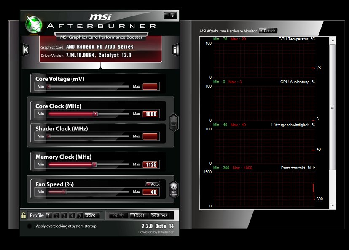This screenshot has width=349, height=250.
Task: Close the Afterburner window
Action: (x=173, y=16)
